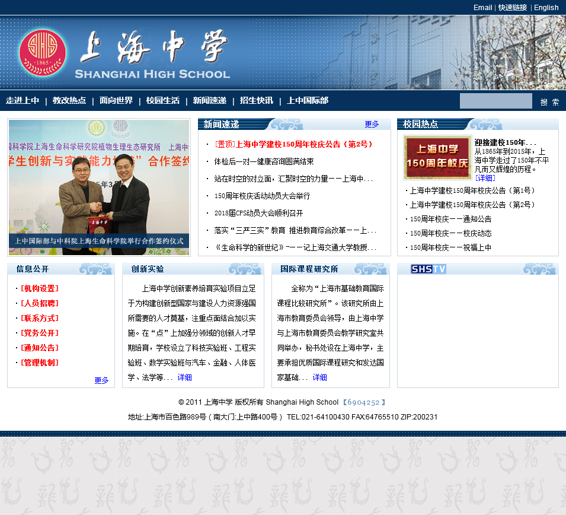
Task: Open news 2018届CPS动员大会顺利召开
Action: point(258,213)
